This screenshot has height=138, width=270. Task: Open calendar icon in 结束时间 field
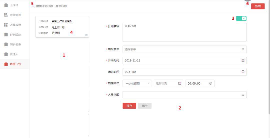point(243,72)
